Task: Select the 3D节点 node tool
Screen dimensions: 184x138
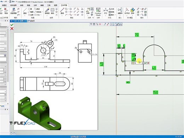Action: click(127, 11)
